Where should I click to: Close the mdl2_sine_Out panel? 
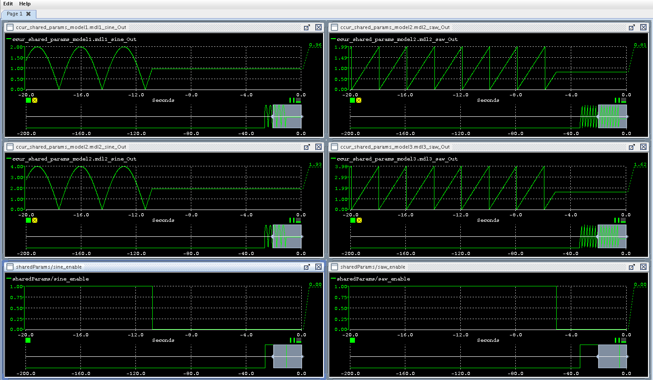tap(319, 147)
